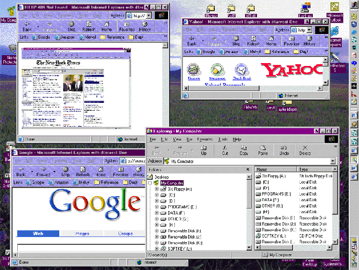Close the Folders pane in Explorer

tap(247, 170)
